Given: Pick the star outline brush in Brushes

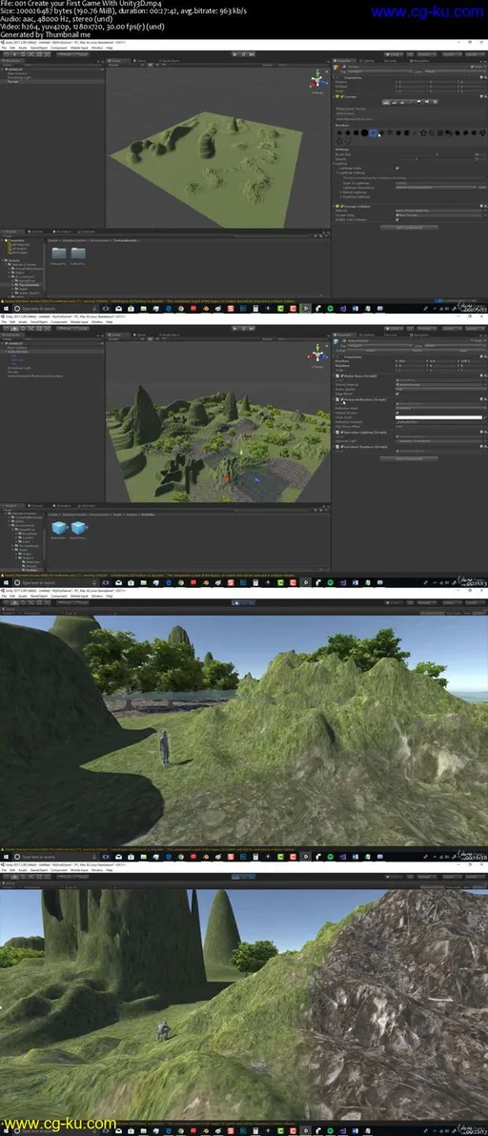Looking at the screenshot, I should 423,132.
